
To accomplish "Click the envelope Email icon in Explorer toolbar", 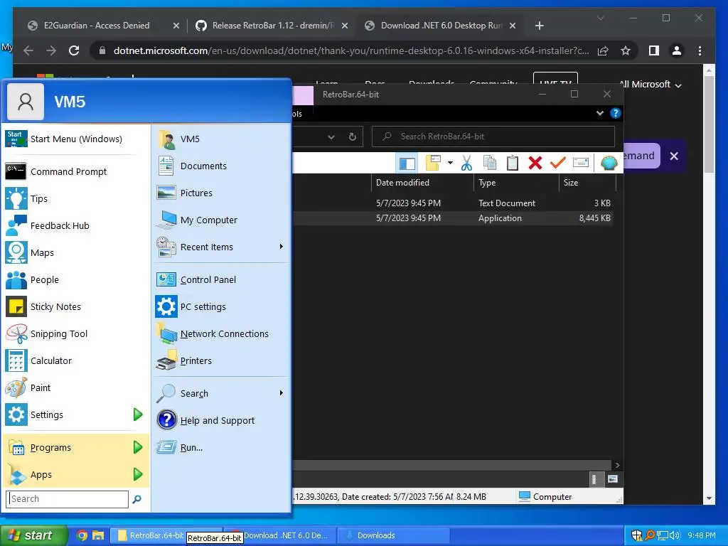I will tap(580, 163).
